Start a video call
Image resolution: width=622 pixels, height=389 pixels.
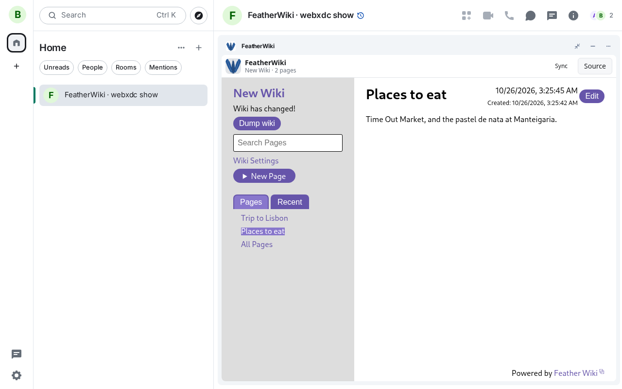tap(488, 16)
